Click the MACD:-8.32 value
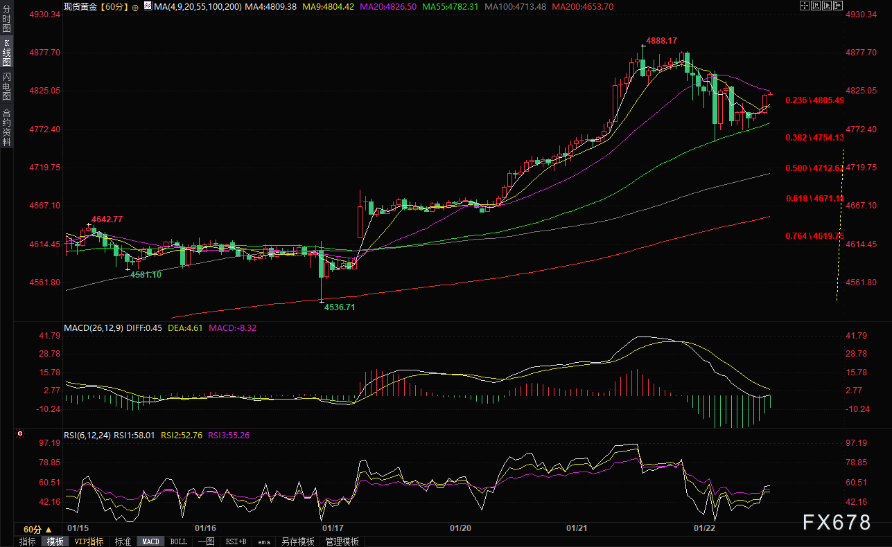The image size is (892, 547). [x=232, y=328]
